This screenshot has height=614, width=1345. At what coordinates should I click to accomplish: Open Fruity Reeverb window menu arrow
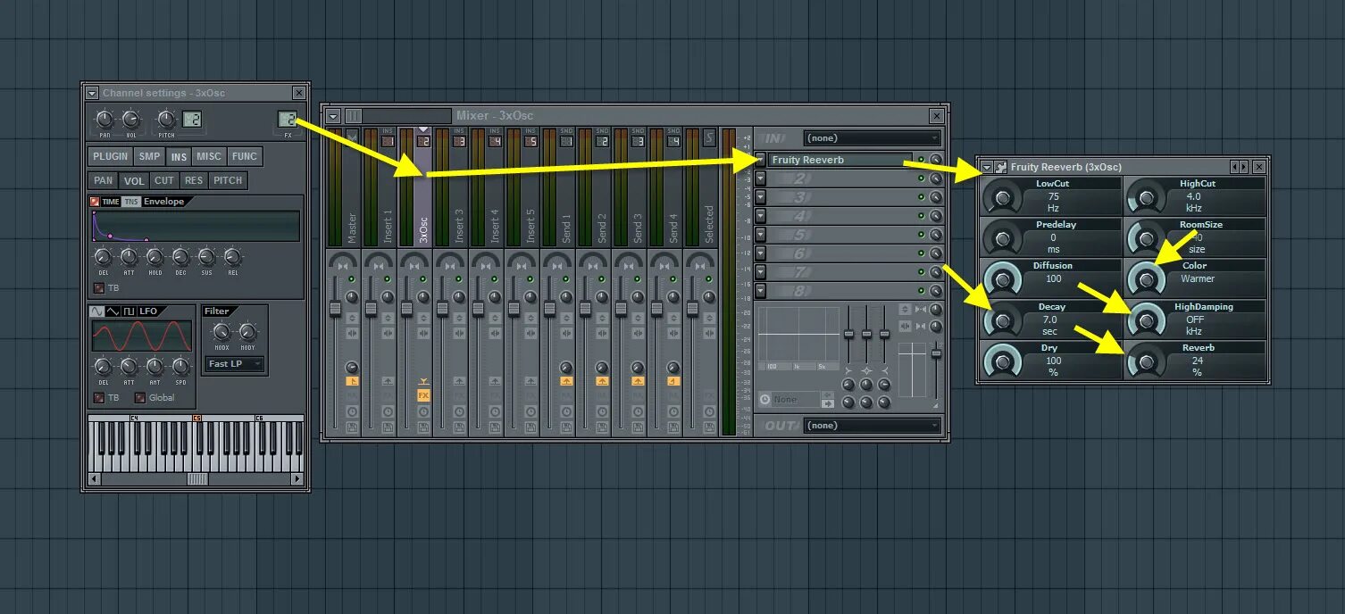tap(987, 167)
